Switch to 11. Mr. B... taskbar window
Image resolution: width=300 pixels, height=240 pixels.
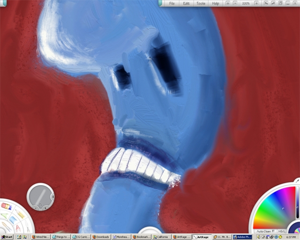pyautogui.click(x=222, y=237)
